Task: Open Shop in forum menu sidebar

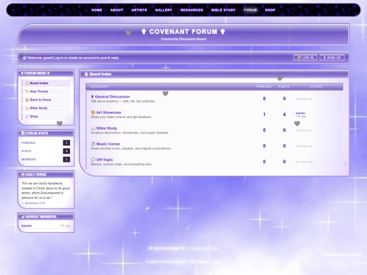Action: (x=46, y=116)
